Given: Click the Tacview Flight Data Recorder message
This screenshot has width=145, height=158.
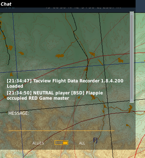Looking at the screenshot, I should coord(65,84).
